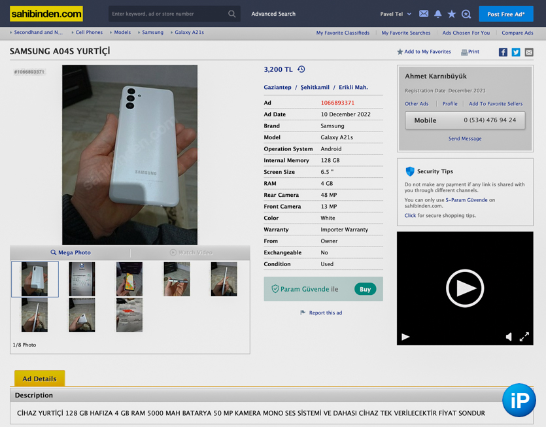This screenshot has height=427, width=546.
Task: Click the seller name Ahmet Karnıbüyük
Action: coord(435,77)
